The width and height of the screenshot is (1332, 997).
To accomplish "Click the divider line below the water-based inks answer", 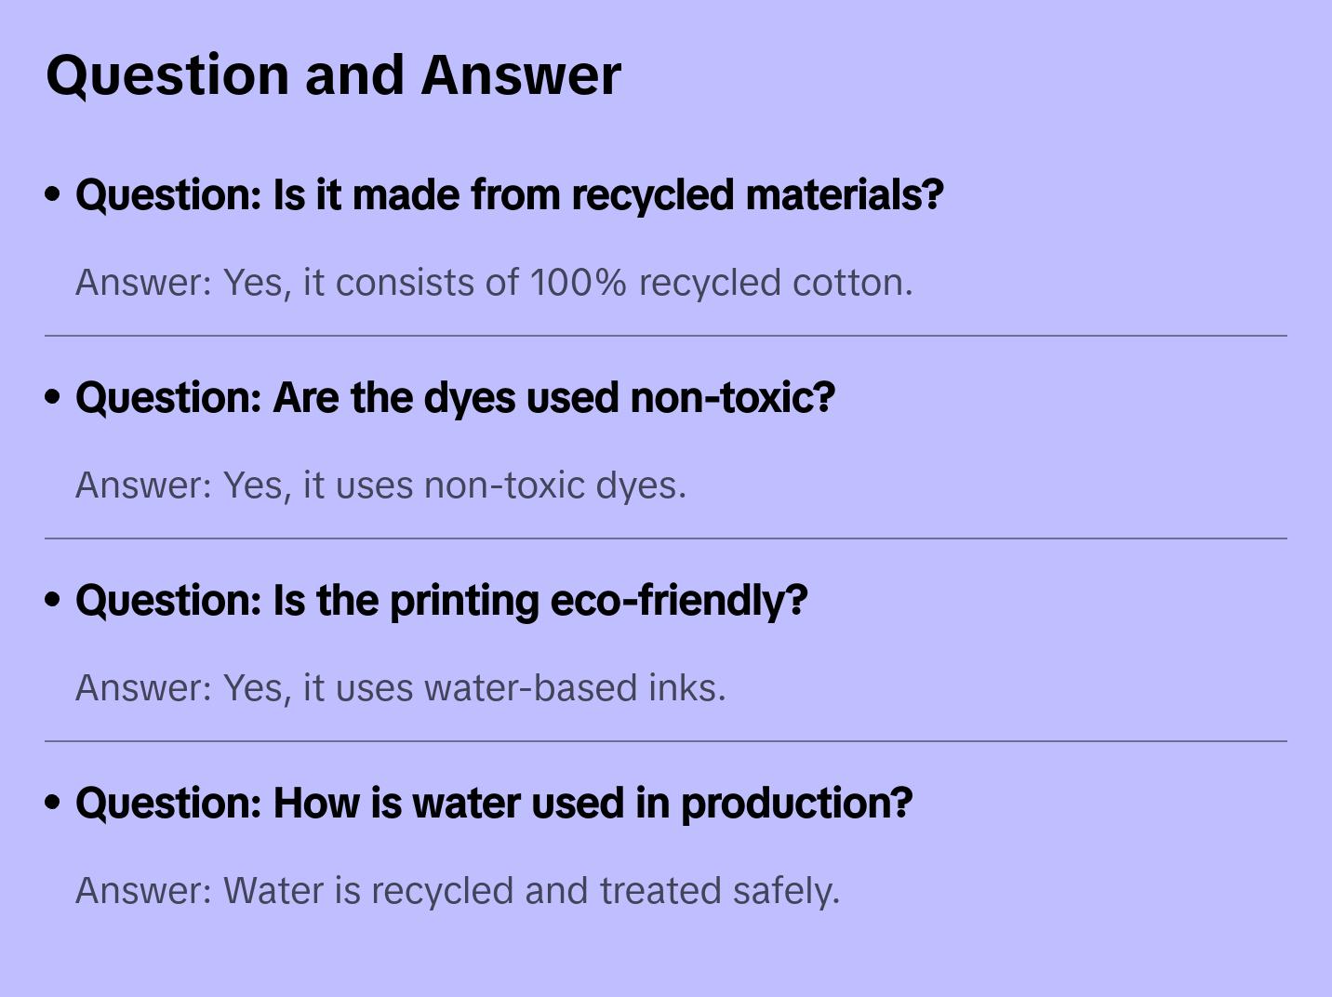I will tap(665, 741).
